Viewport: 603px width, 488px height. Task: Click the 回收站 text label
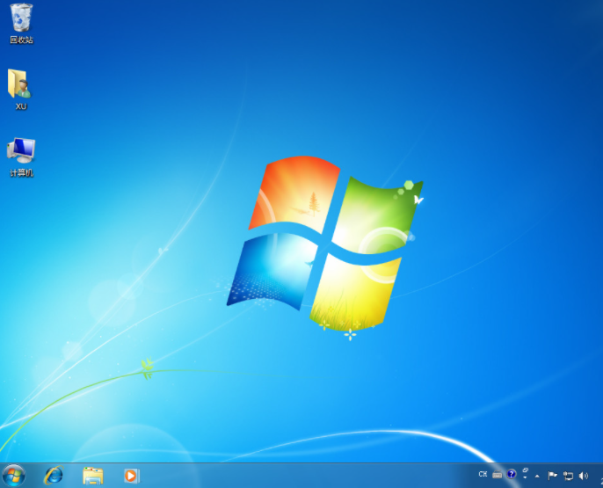(x=21, y=40)
